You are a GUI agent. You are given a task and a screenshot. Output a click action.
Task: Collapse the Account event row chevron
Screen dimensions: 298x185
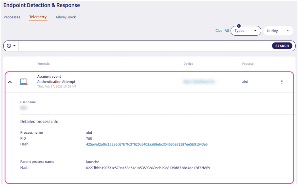tap(10, 82)
